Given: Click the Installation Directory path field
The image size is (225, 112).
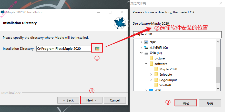Looking at the screenshot, I should click(x=64, y=48).
